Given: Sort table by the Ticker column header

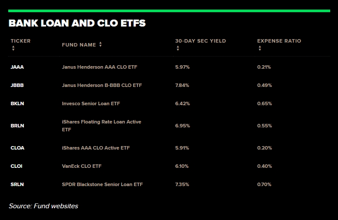Looking at the screenshot, I should pyautogui.click(x=20, y=41).
